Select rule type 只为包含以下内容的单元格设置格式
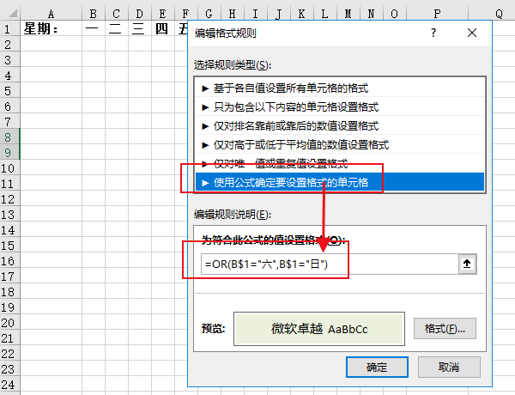Viewport: 515px width, 395px height. click(340, 106)
